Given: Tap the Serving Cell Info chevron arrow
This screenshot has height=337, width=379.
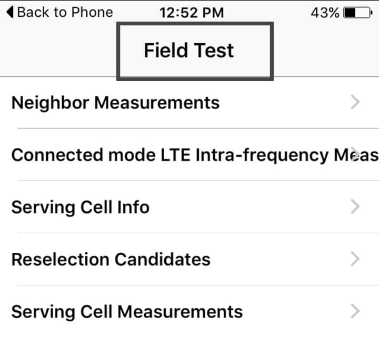Looking at the screenshot, I should pos(355,206).
